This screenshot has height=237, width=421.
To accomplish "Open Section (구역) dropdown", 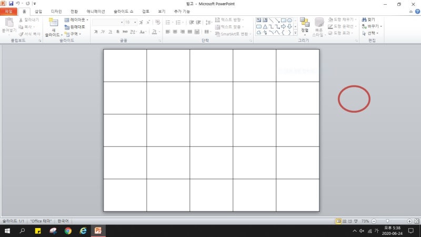I will (x=73, y=34).
